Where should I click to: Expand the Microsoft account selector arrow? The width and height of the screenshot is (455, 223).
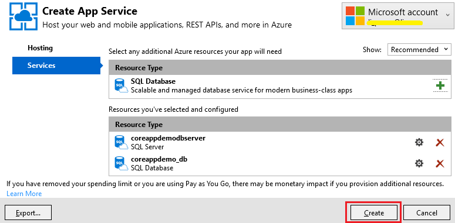447,13
